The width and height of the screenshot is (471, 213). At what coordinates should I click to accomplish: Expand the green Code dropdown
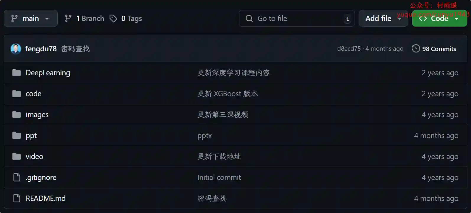(x=439, y=18)
